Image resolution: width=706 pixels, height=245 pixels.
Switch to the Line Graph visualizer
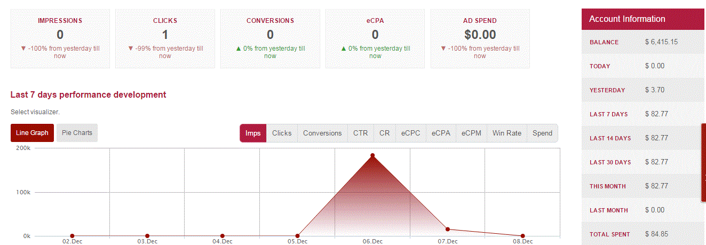(32, 133)
